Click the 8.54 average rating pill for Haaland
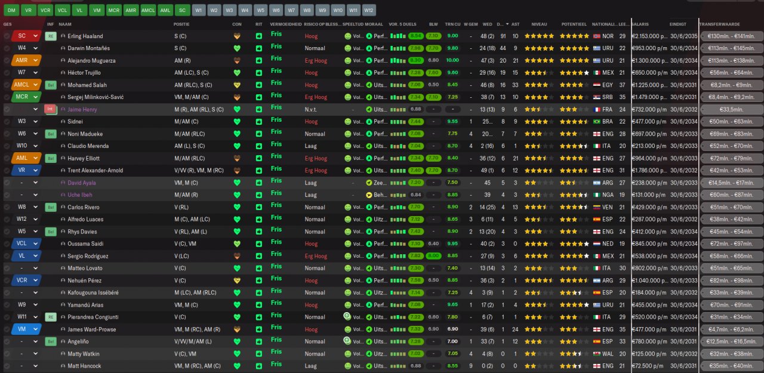This screenshot has width=764, height=373. pos(416,36)
